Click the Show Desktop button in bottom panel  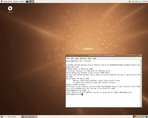click(x=2, y=117)
